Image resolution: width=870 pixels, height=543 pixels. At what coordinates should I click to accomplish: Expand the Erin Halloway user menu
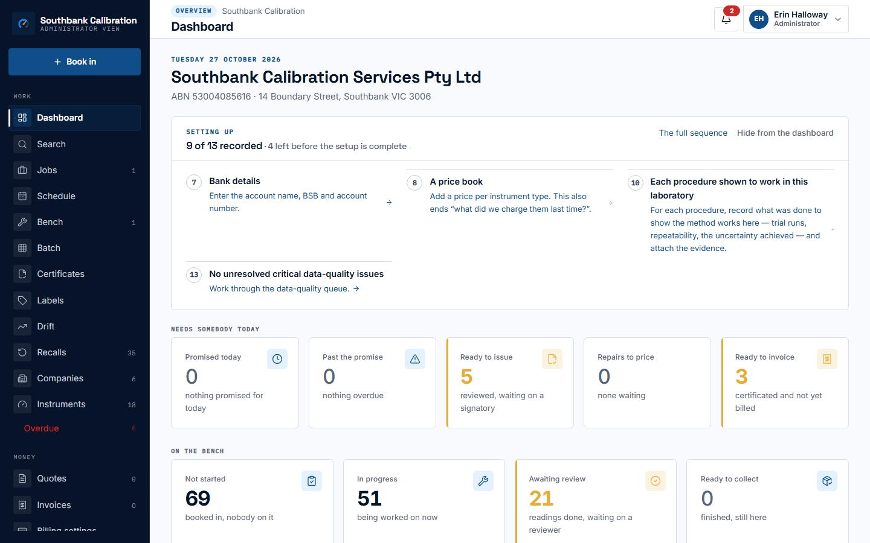click(x=796, y=19)
